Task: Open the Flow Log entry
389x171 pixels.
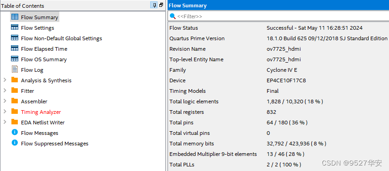Action: (32, 70)
